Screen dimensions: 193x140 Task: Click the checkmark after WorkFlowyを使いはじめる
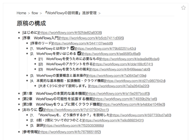79,54
